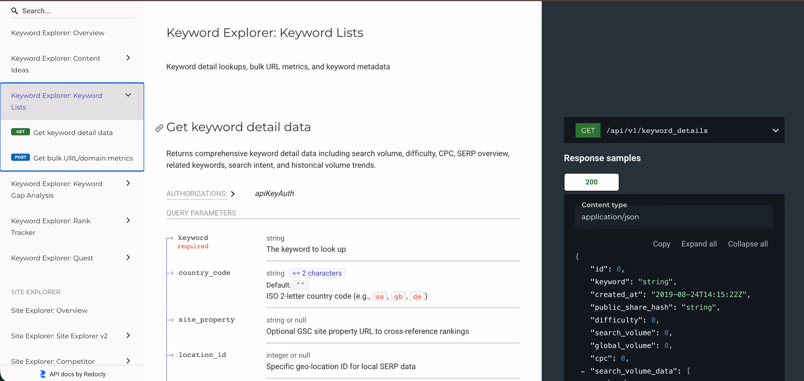The image size is (804, 381).
Task: Open the endpoint URL dropdown chevron
Action: coord(775,130)
